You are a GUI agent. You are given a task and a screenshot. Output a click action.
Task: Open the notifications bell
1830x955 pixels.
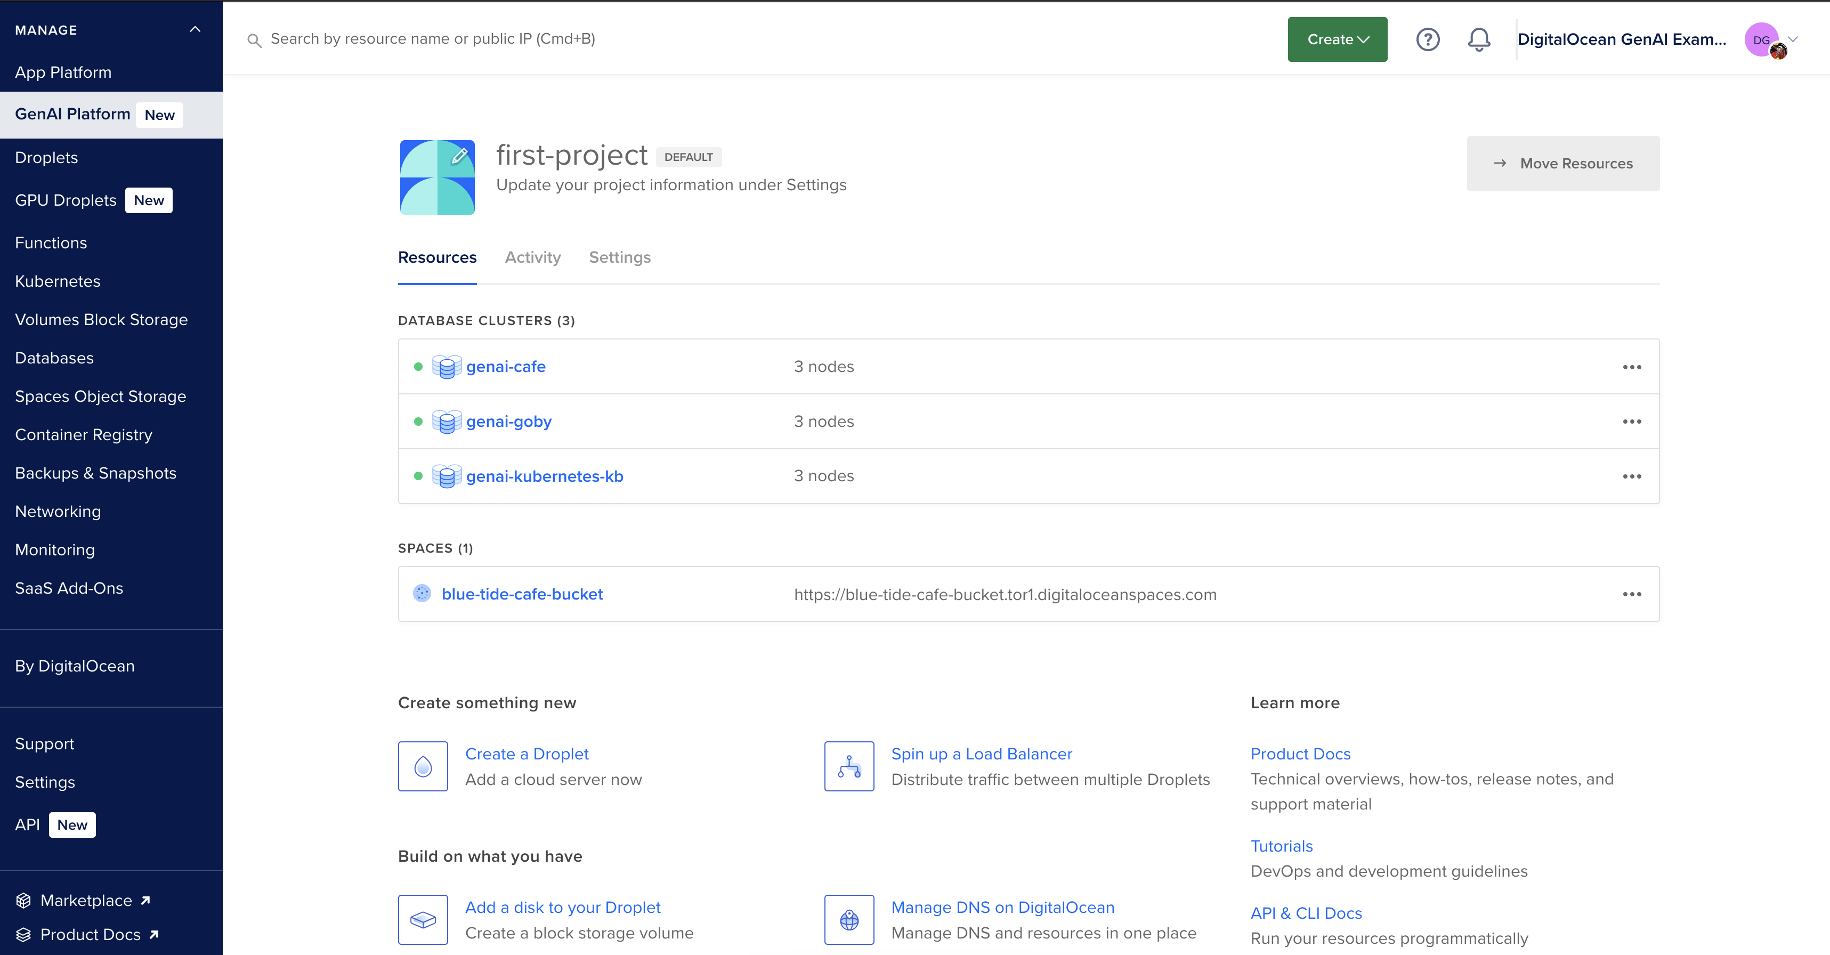(1478, 39)
